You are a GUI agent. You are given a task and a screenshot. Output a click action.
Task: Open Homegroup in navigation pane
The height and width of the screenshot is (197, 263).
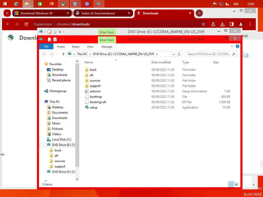point(58,91)
